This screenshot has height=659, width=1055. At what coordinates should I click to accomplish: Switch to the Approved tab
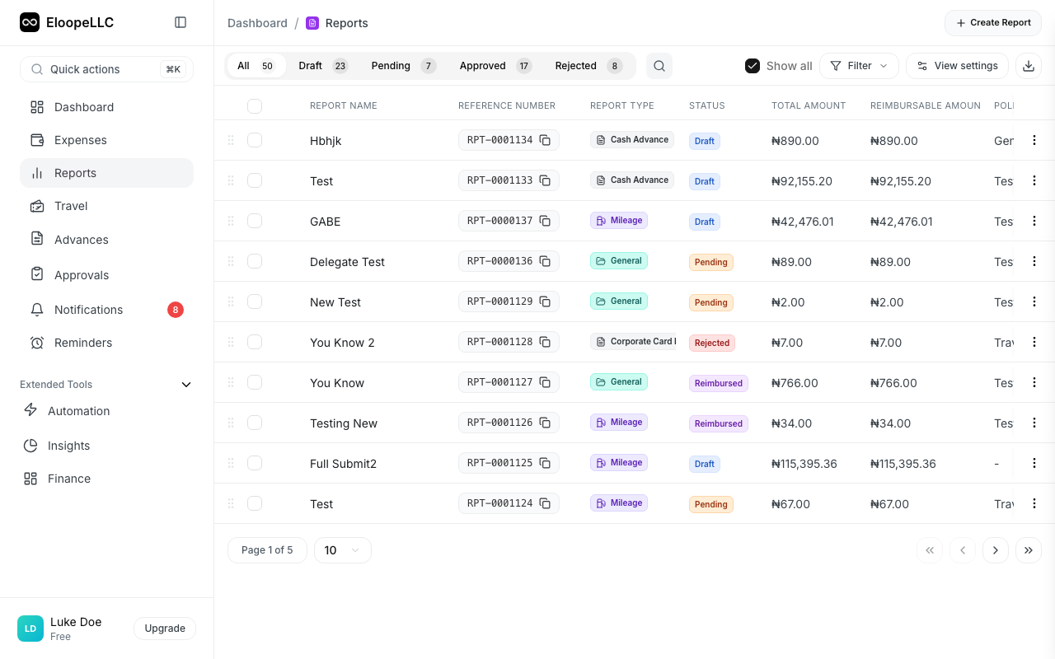(x=482, y=65)
